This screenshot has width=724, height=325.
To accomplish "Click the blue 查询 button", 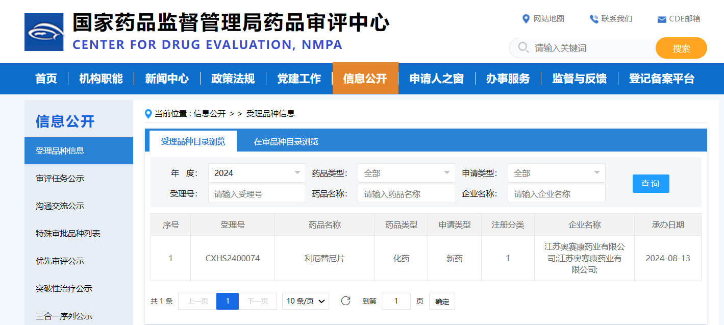I will coord(651,184).
